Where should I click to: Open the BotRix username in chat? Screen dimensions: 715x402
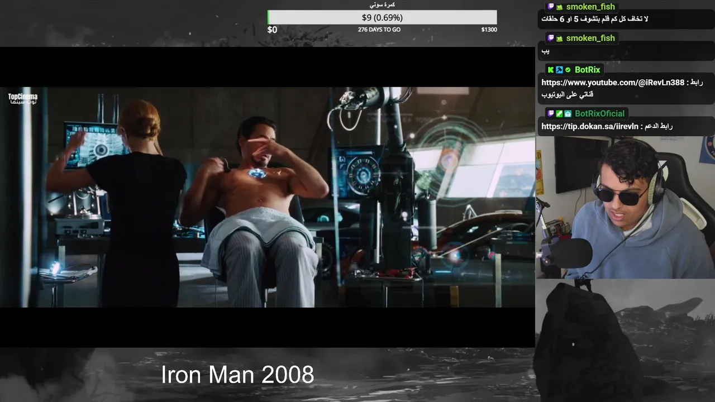(587, 70)
